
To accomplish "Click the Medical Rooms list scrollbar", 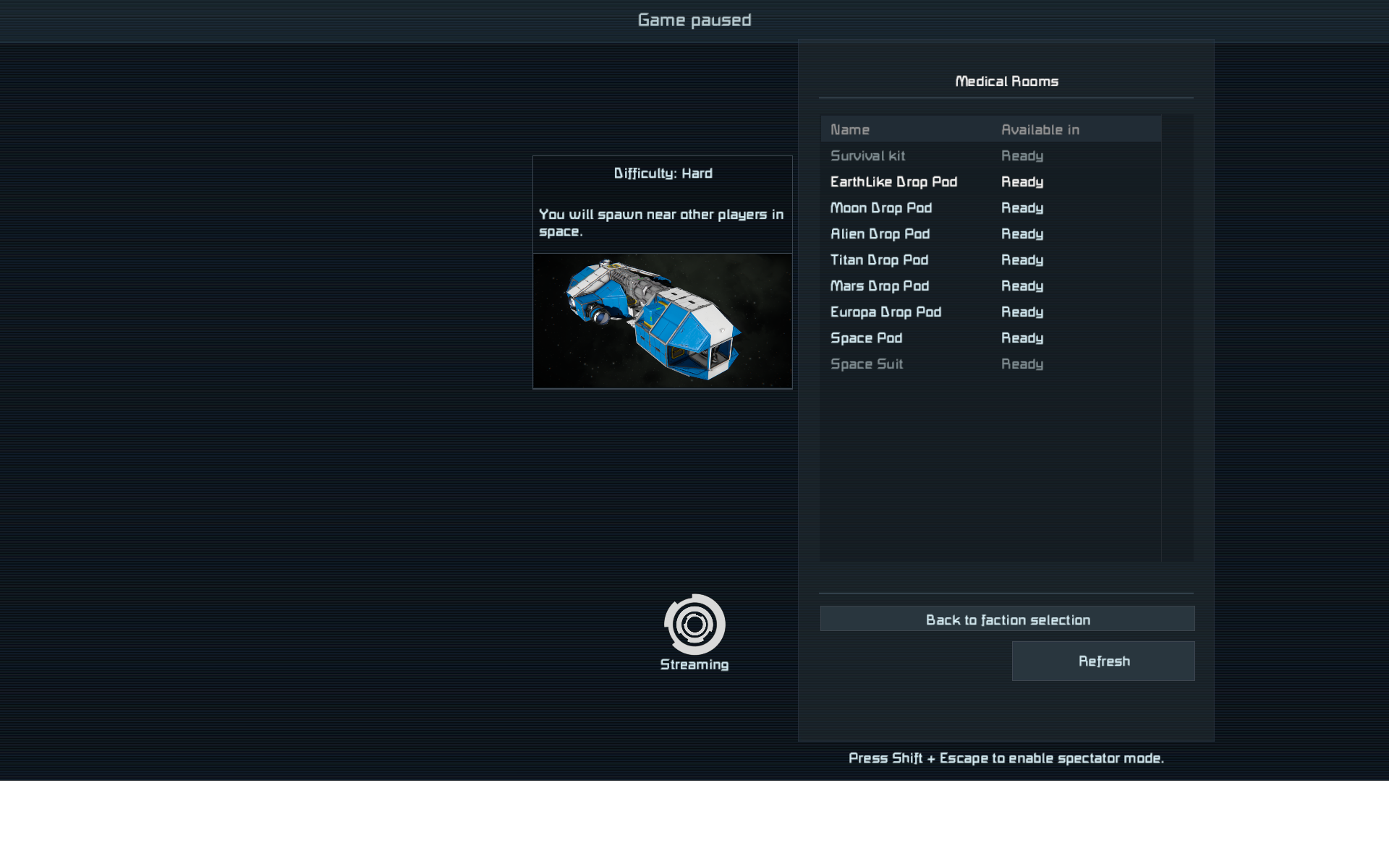I will (x=1177, y=337).
